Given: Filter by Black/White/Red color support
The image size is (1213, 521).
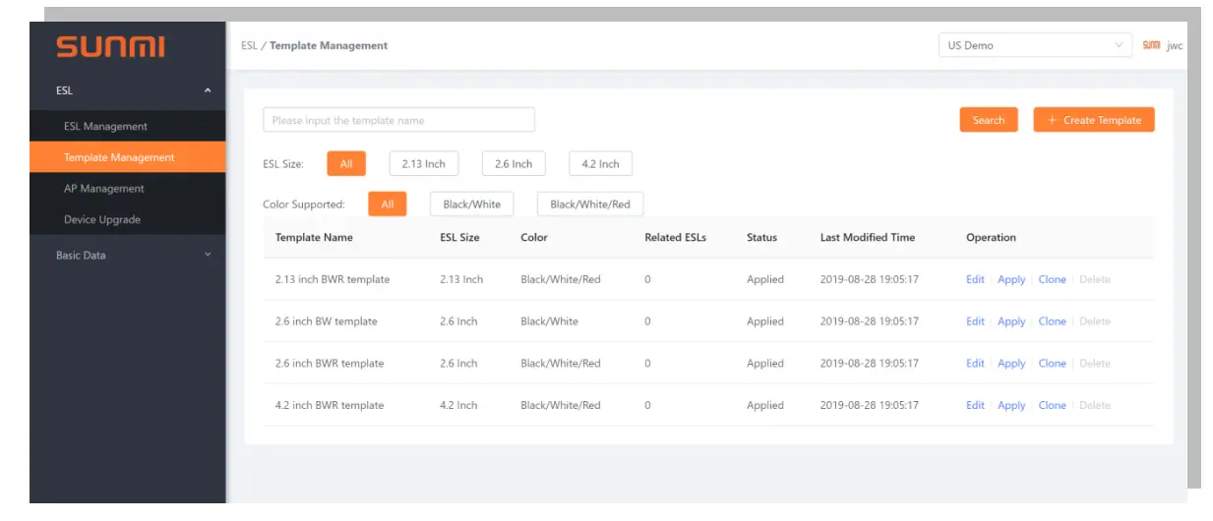Looking at the screenshot, I should tap(590, 204).
